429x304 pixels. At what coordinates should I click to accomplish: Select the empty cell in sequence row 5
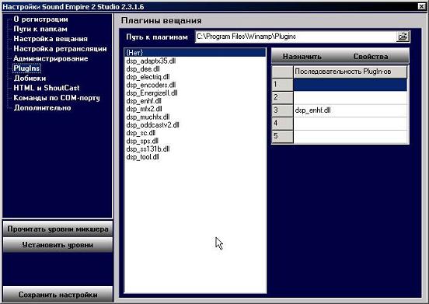pos(351,136)
